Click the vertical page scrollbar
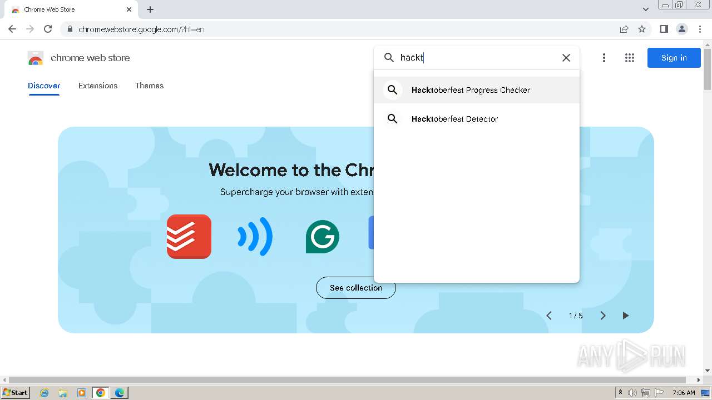The width and height of the screenshot is (712, 400). [708, 69]
